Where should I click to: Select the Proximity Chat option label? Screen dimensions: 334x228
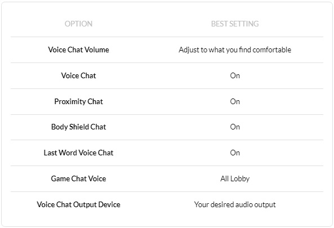pos(78,101)
